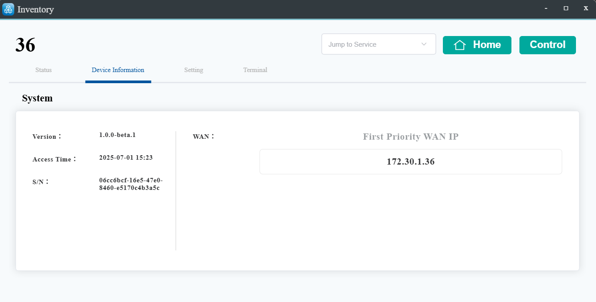Viewport: 596px width, 302px height.
Task: Click the Control button
Action: [547, 45]
